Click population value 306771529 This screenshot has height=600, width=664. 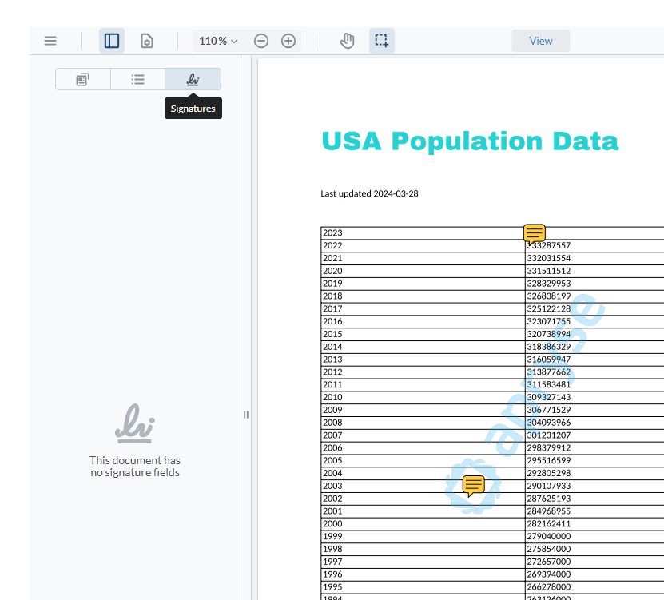coord(548,410)
